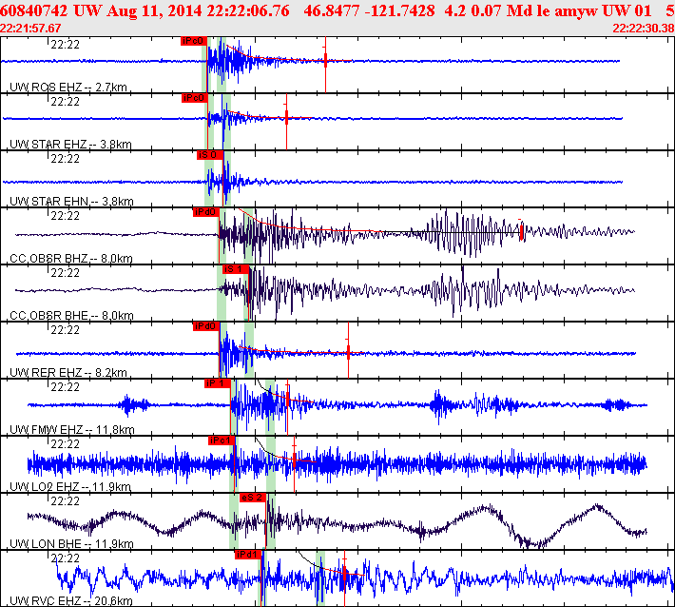675x607 pixels.
Task: Select the red coda end marker on RVC EHZ
Action: click(x=344, y=574)
